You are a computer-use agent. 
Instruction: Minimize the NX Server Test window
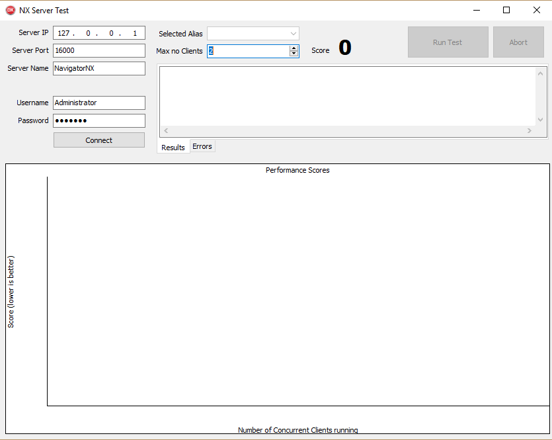[477, 10]
